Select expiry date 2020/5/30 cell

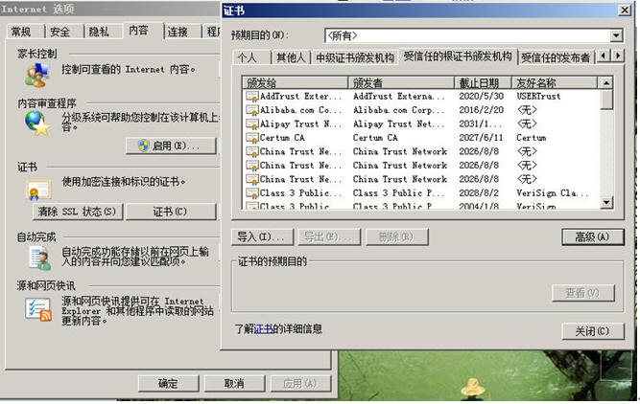click(482, 97)
